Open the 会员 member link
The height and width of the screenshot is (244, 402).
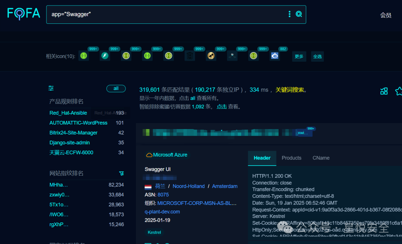coord(386,15)
